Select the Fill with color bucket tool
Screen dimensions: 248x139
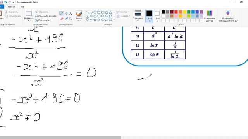66,14
